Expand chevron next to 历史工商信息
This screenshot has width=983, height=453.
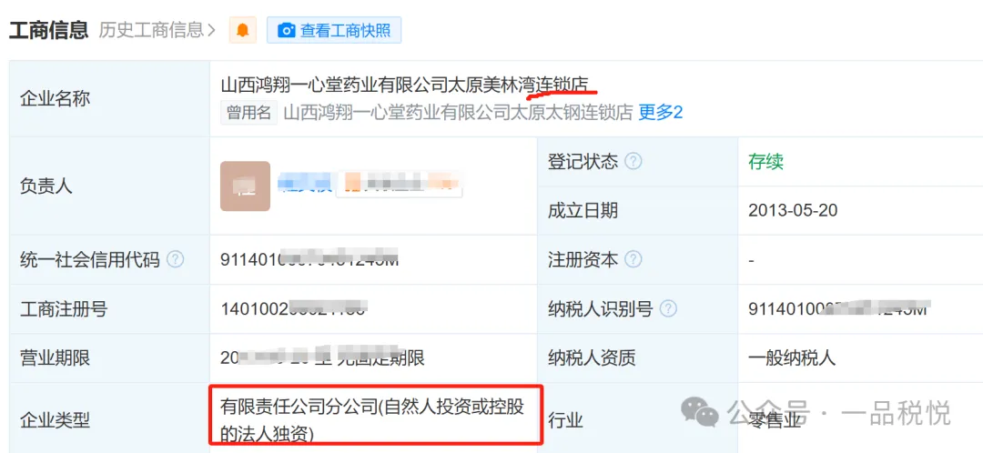pos(211,30)
